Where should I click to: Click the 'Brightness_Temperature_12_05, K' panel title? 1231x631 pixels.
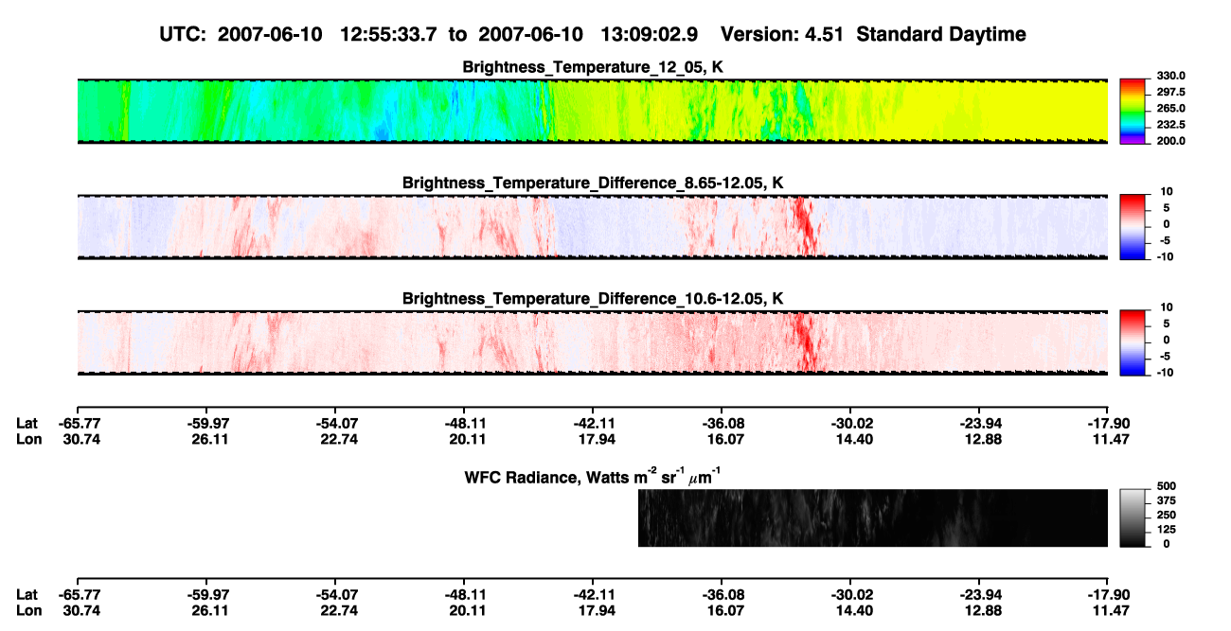coord(593,66)
